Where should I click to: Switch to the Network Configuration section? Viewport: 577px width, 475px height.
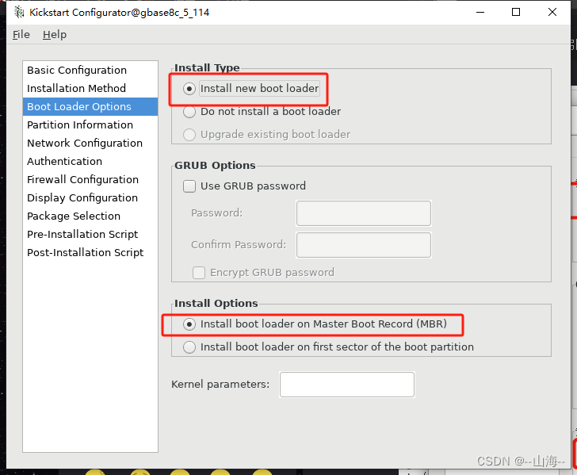pos(85,144)
